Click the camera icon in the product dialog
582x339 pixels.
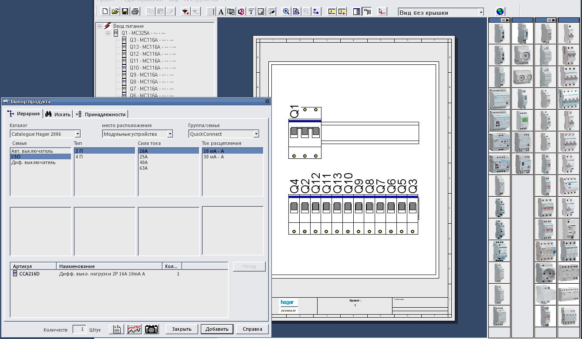[152, 329]
